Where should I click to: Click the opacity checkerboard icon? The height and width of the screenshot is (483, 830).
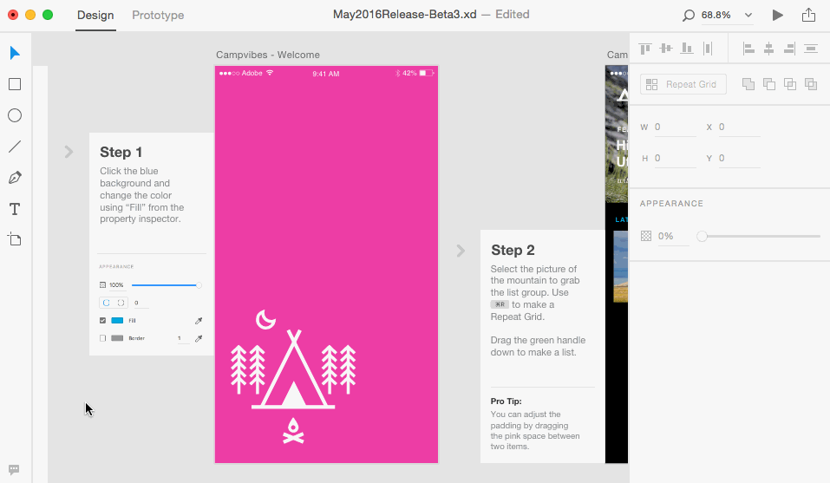pyautogui.click(x=646, y=236)
